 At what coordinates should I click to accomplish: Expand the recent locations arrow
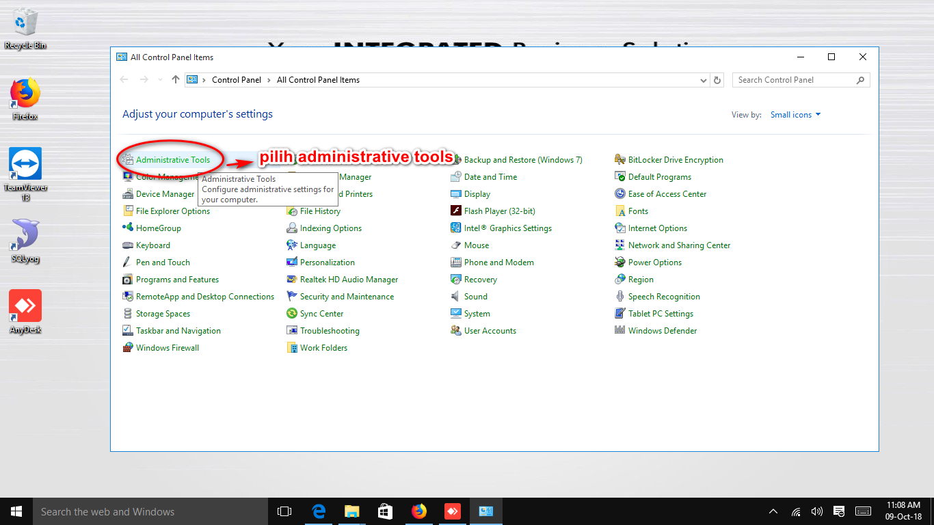(x=161, y=80)
